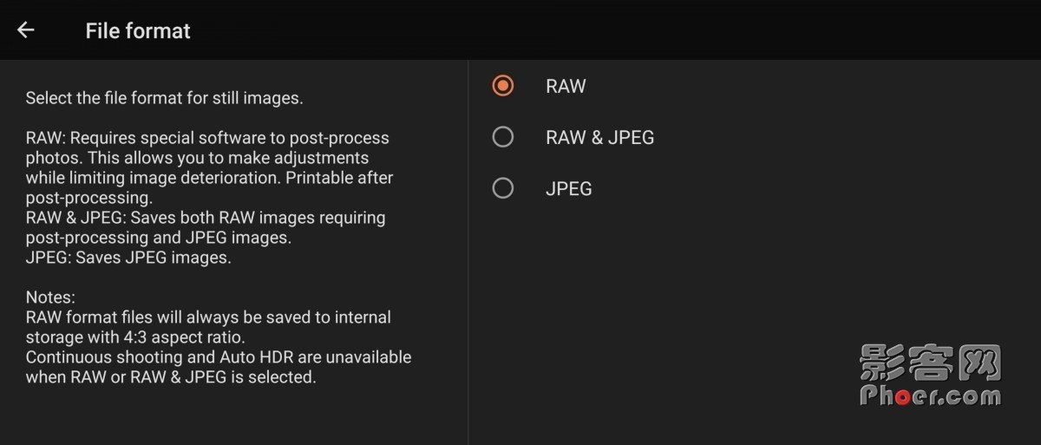Go back using the arrow icon
Screen dimensions: 1041x445
point(26,30)
